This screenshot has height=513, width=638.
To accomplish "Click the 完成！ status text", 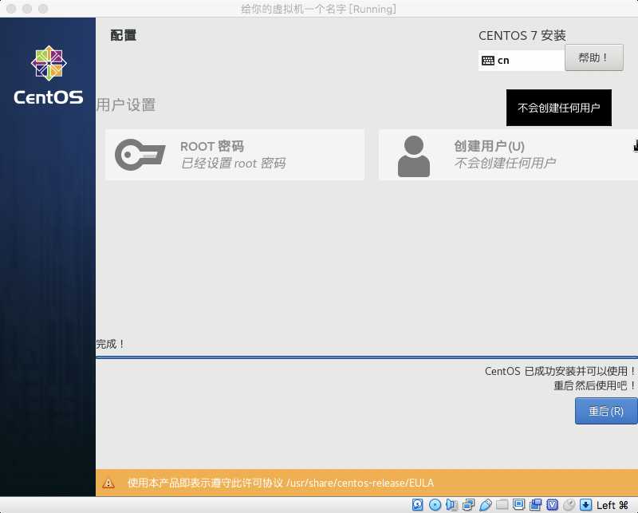I will coord(110,344).
